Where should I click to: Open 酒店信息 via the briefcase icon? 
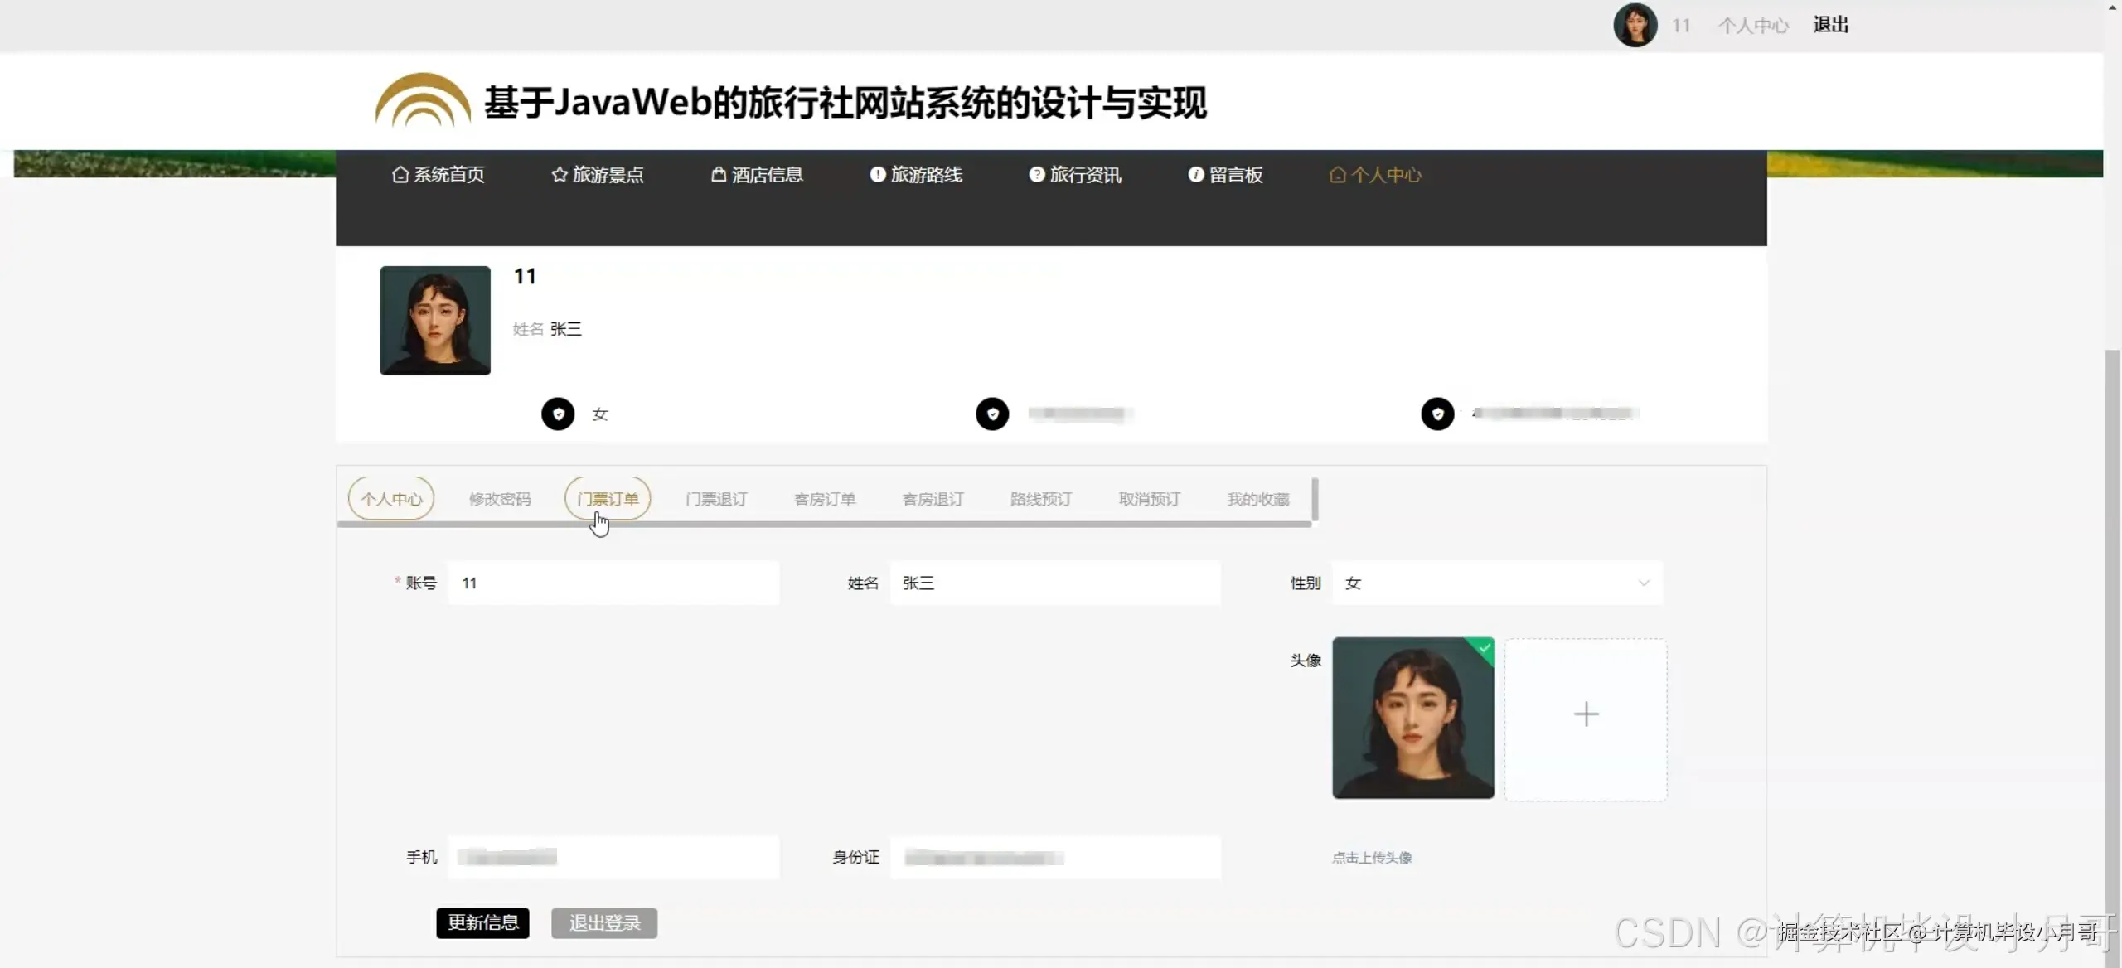(x=717, y=174)
